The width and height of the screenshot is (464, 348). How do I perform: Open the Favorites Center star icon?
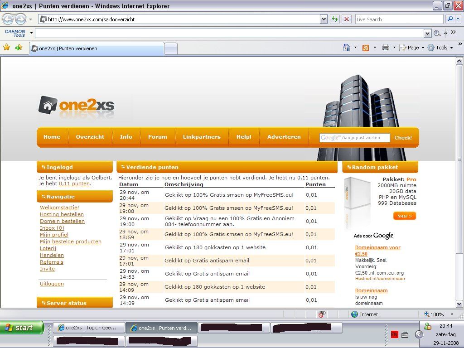[x=7, y=47]
